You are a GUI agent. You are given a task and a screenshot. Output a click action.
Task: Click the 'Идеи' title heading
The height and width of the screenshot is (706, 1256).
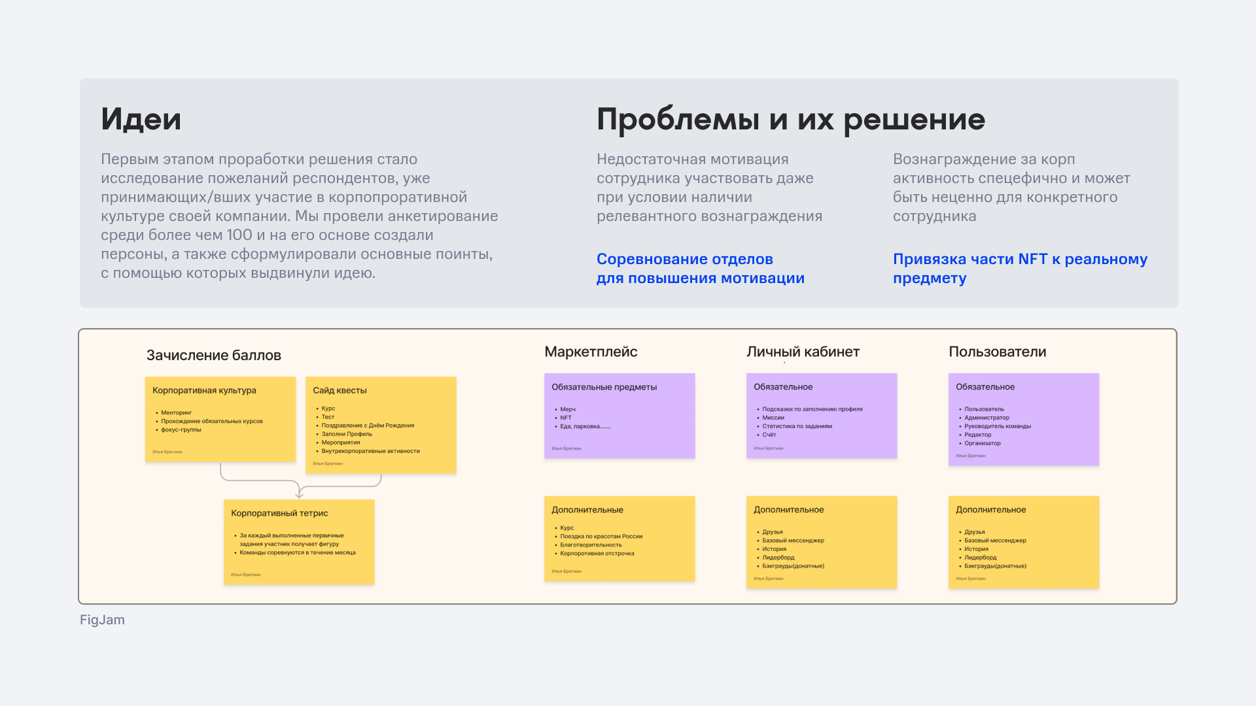click(141, 119)
